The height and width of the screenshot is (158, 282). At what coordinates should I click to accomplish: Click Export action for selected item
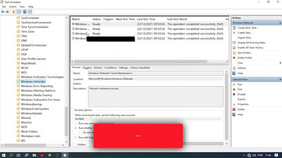[242, 99]
